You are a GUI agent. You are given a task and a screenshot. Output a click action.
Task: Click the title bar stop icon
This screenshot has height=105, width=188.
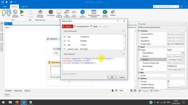point(11,2)
